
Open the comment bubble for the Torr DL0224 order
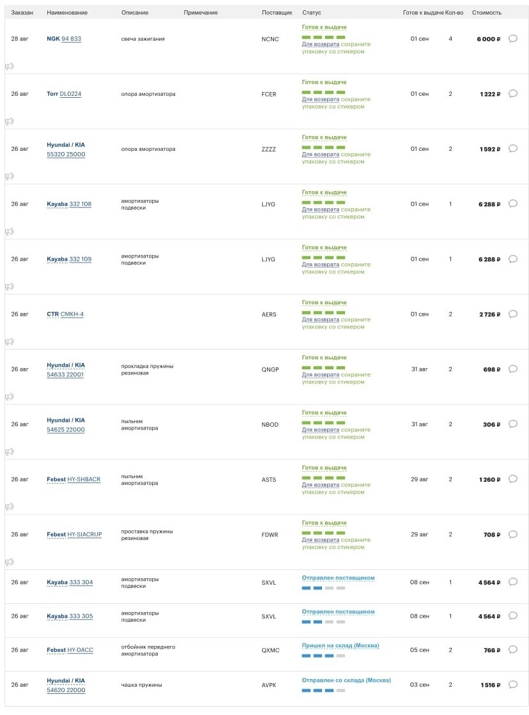point(512,93)
